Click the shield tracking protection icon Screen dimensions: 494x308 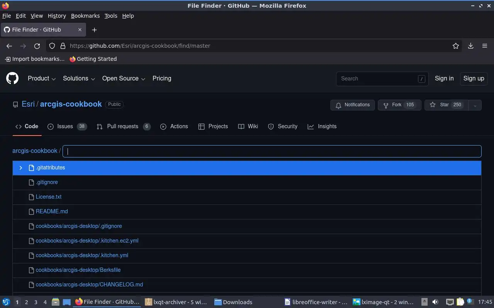coord(52,46)
